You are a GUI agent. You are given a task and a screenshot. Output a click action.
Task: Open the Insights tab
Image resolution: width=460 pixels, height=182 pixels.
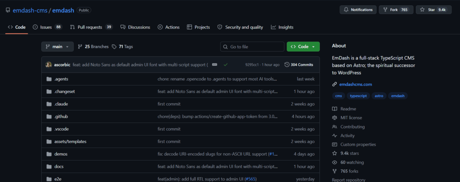coord(282,27)
